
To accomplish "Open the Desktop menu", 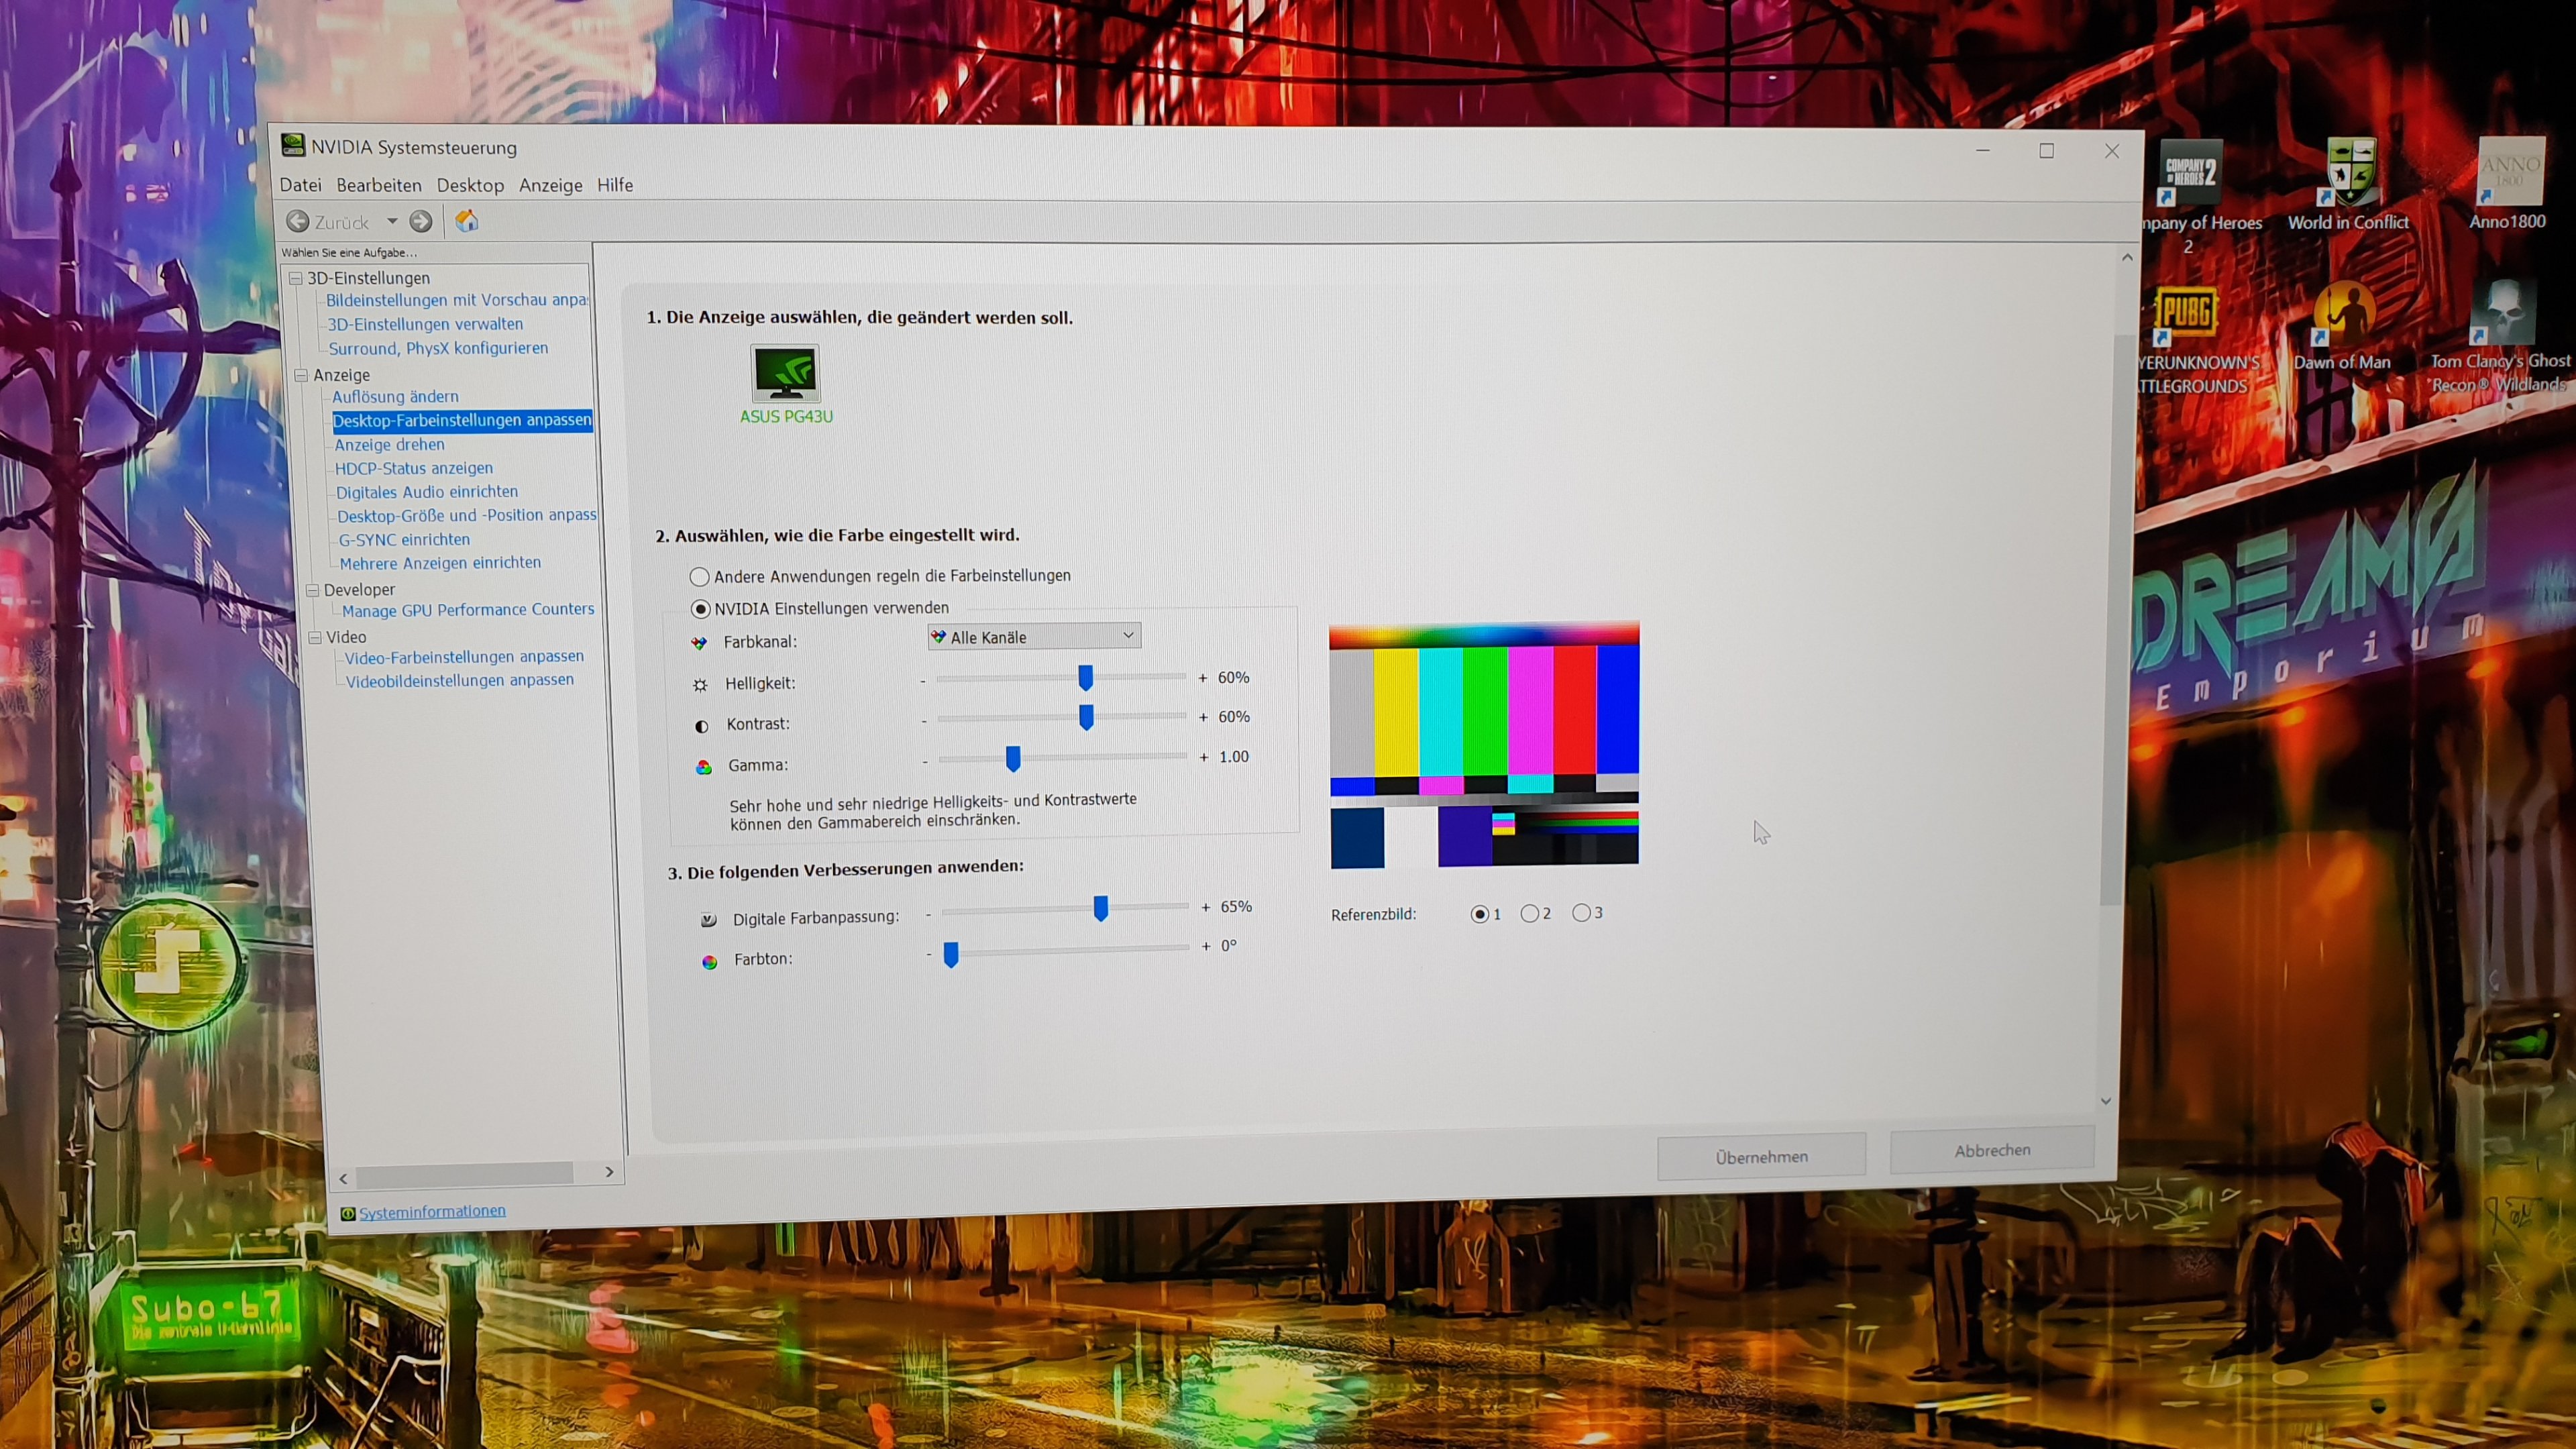I will coord(470,185).
